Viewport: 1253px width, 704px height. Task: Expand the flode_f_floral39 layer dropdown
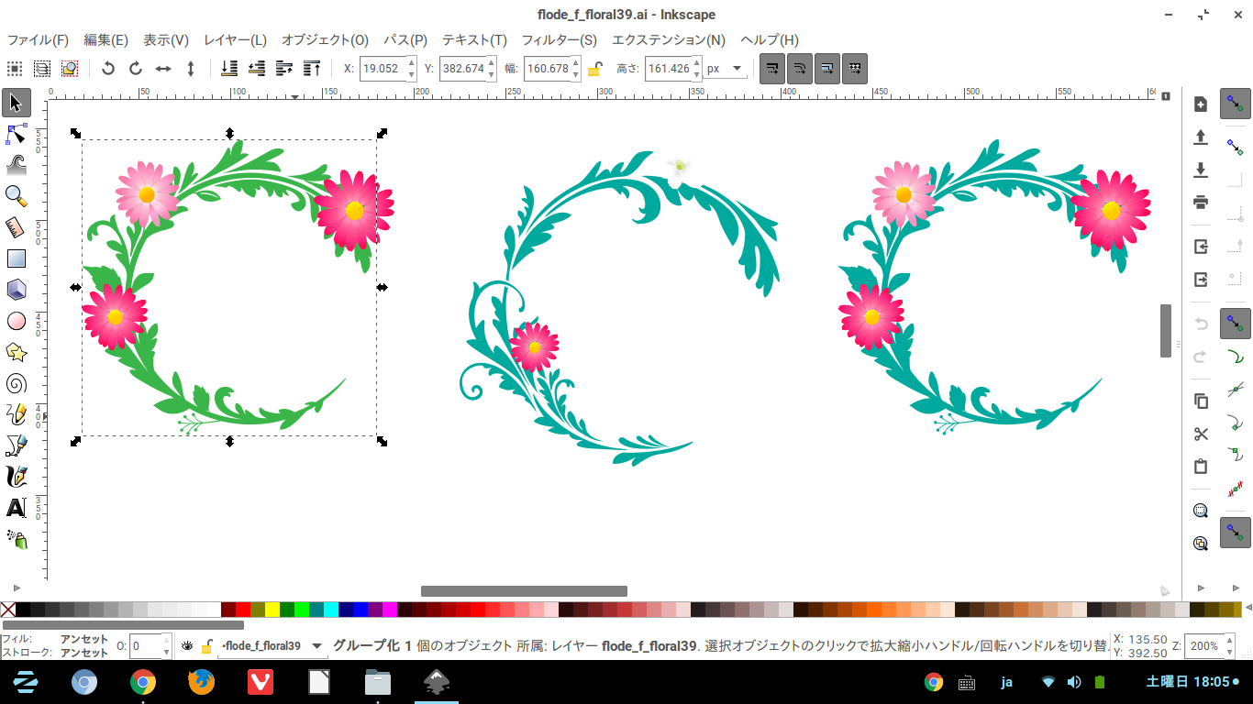point(317,646)
